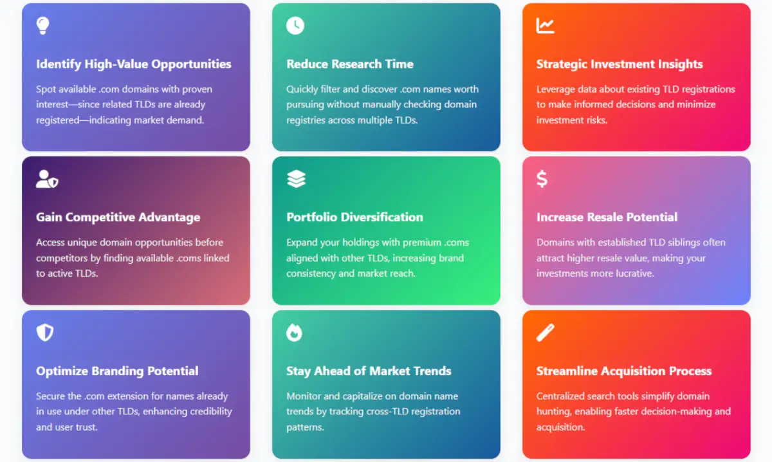The width and height of the screenshot is (772, 462).
Task: Open the Strategic Investment Insights heading
Action: (620, 64)
